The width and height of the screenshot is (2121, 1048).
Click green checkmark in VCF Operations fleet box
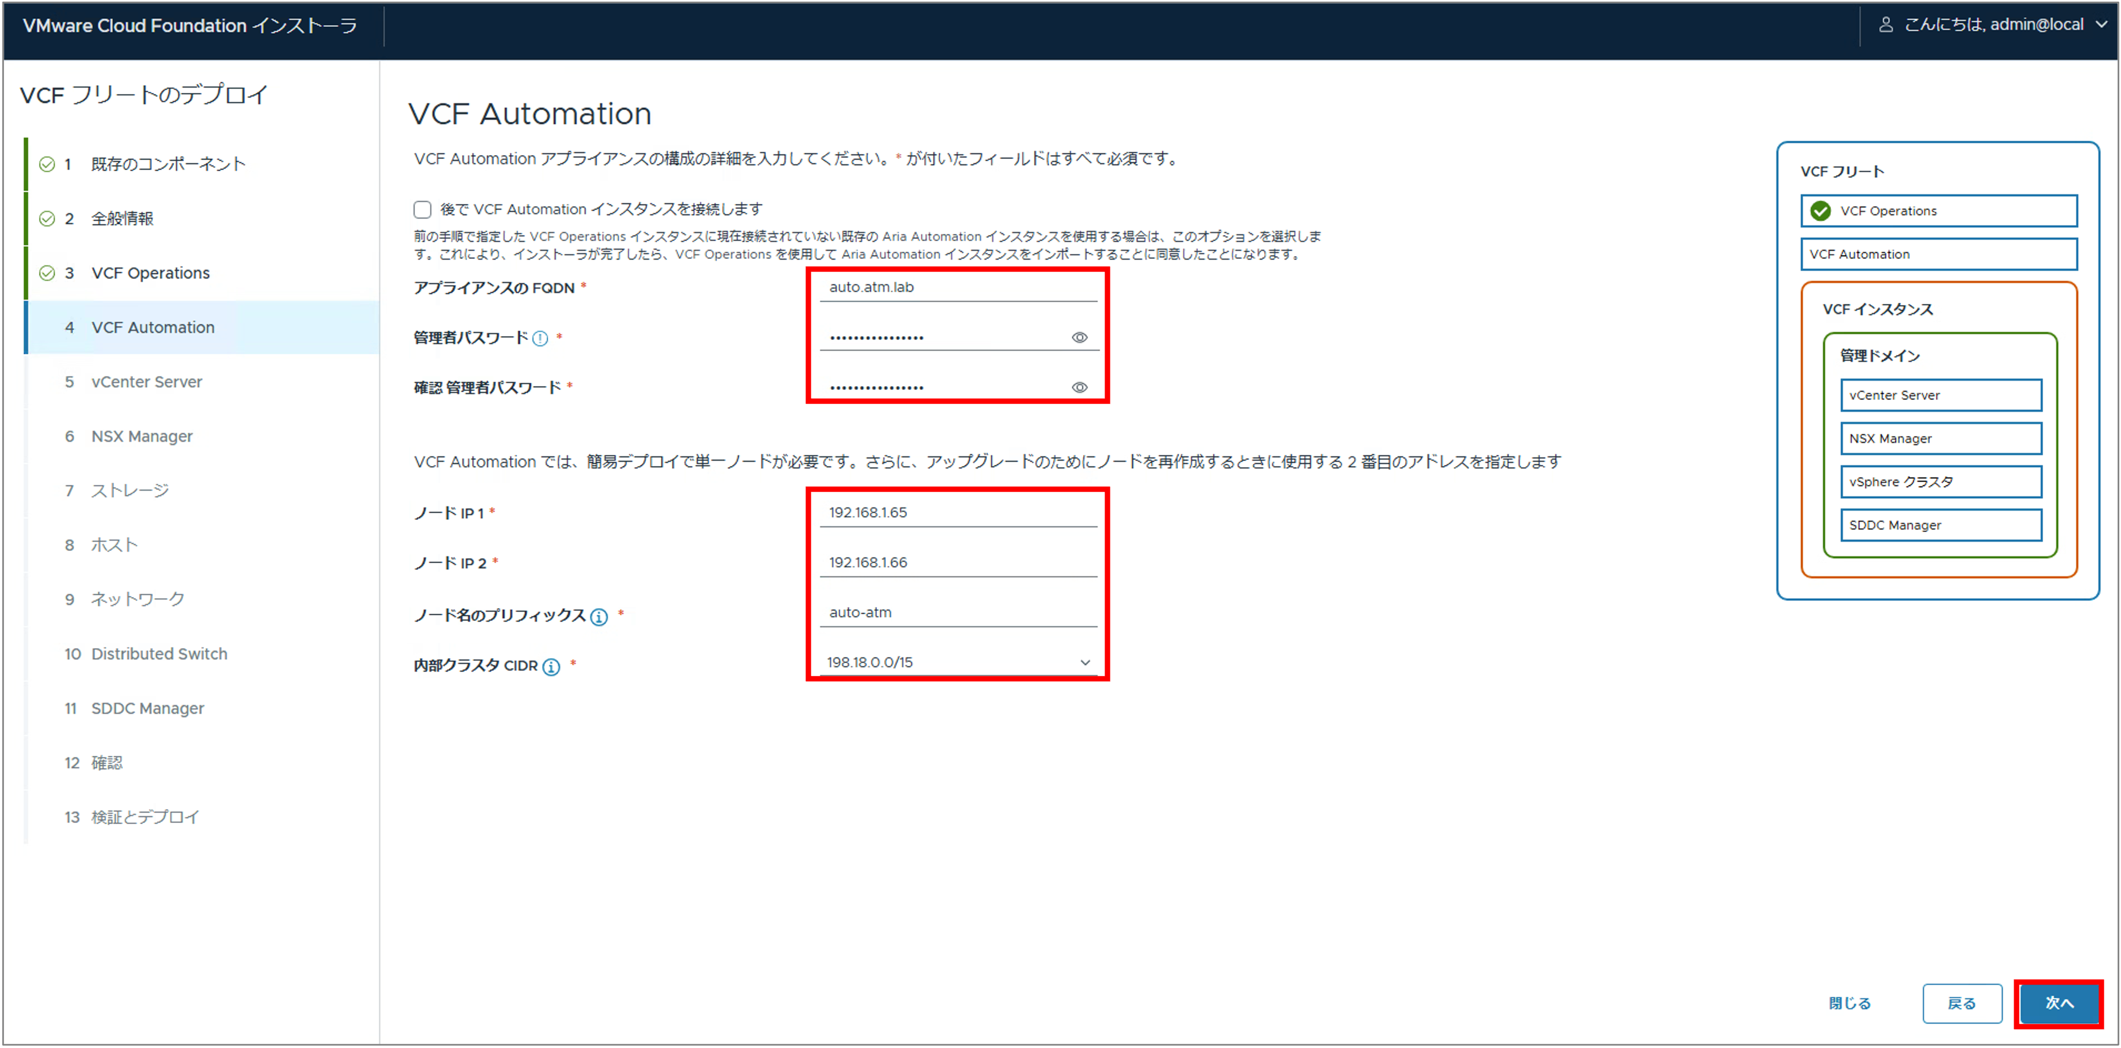pyautogui.click(x=1820, y=212)
